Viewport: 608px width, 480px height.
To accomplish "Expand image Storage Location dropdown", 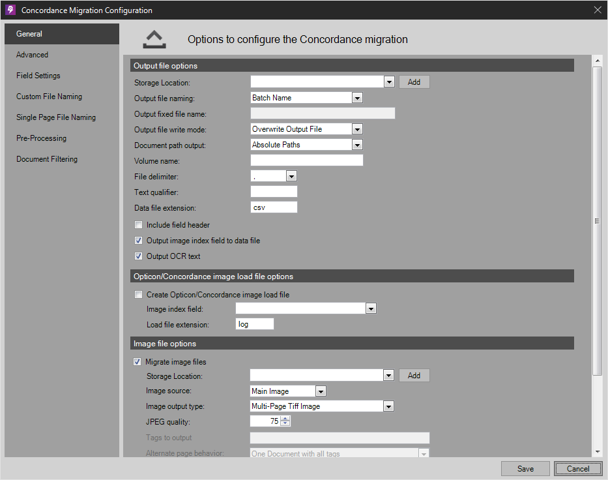I will coord(388,375).
